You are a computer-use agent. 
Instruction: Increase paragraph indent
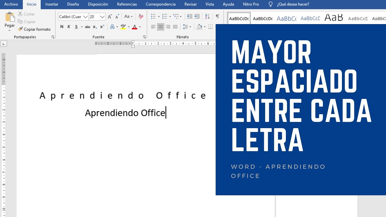point(197,17)
